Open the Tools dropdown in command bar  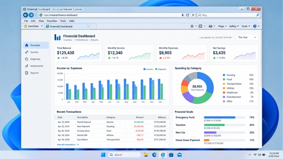click(246, 26)
